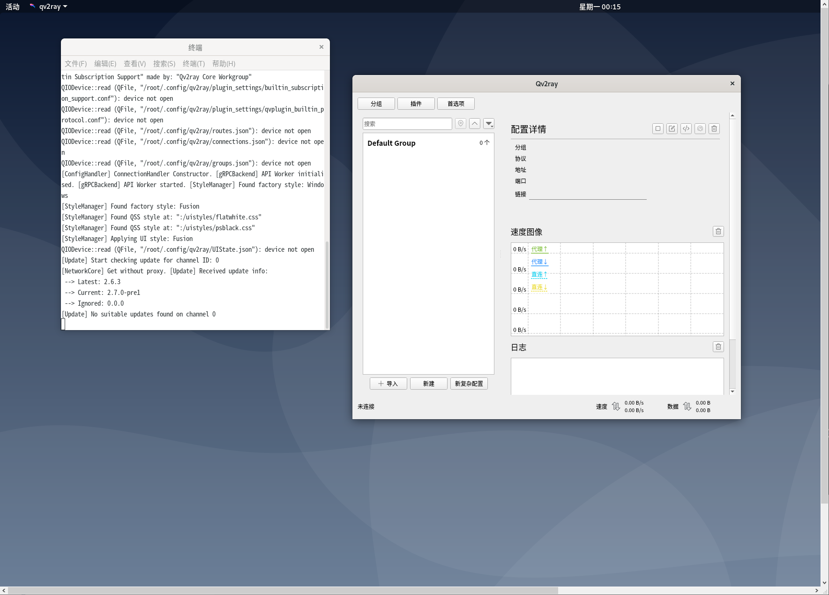The image size is (829, 595).
Task: Click the 新复杂配置 button
Action: [469, 384]
